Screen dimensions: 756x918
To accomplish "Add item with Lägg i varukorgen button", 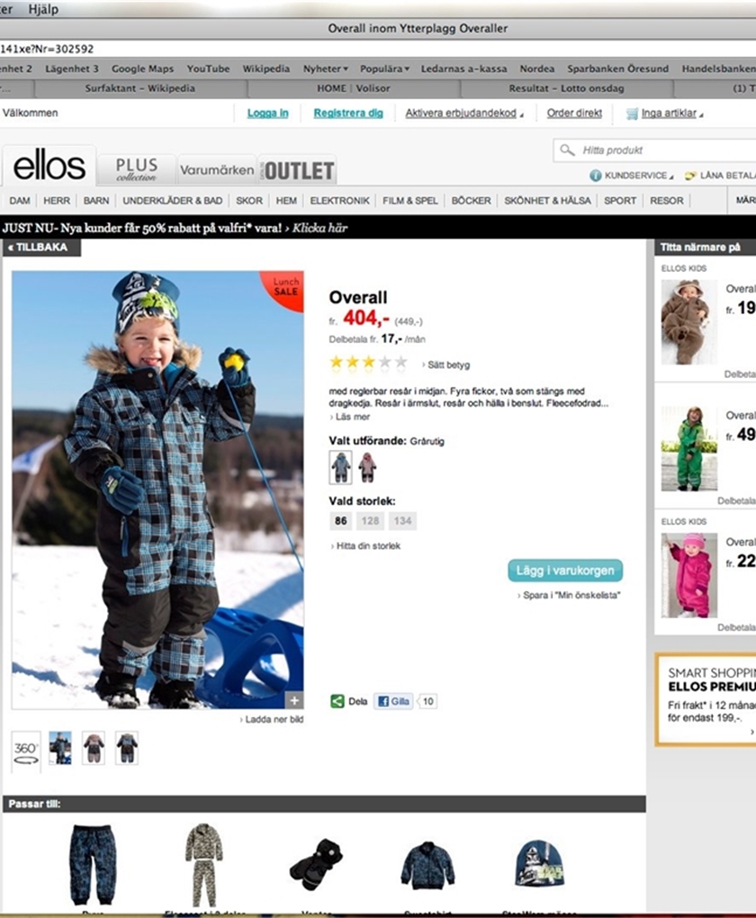I will (x=565, y=571).
